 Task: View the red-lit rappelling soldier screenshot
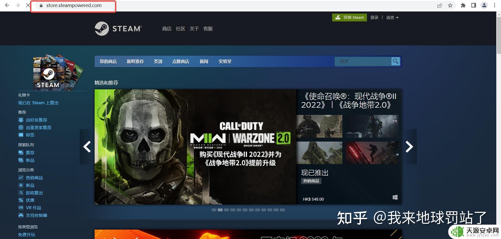[372, 153]
